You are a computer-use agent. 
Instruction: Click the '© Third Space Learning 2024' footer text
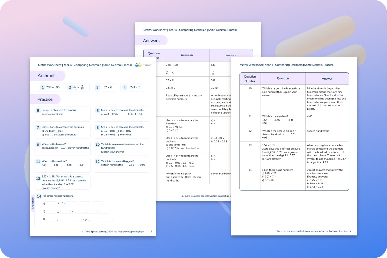[97, 232]
